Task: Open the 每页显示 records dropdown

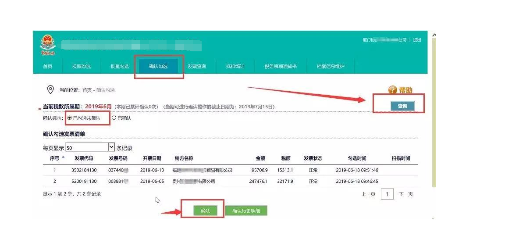Action: click(90, 147)
